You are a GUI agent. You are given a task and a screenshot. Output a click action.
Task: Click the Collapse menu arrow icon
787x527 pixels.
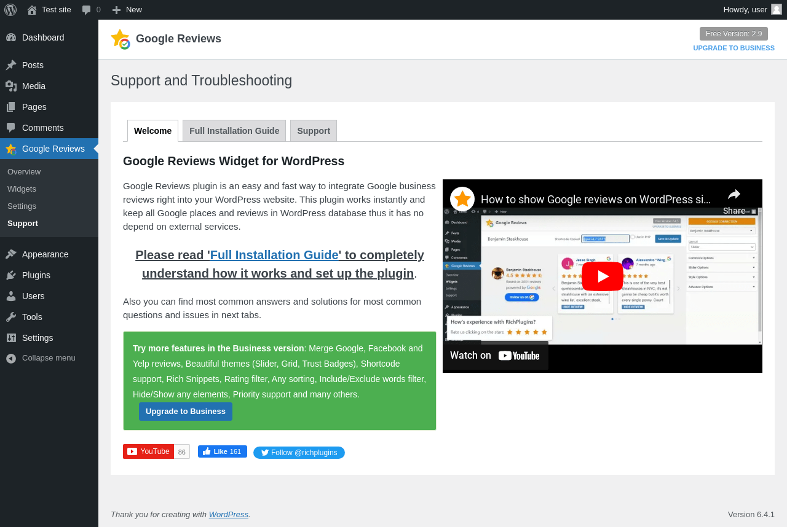click(11, 358)
